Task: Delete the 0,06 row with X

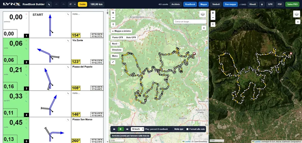Action: (x=27, y=41)
